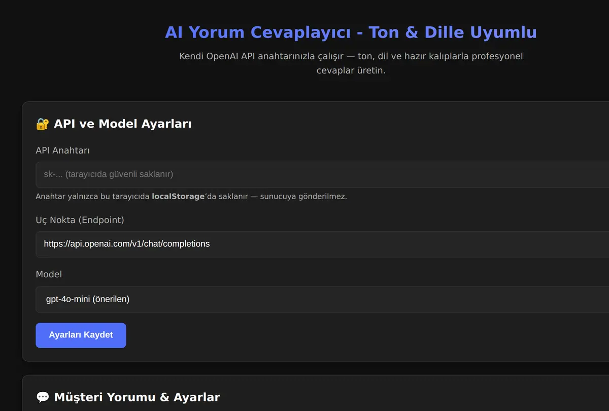Click the bold 'localStorage' word in hint
This screenshot has height=411, width=609.
click(178, 196)
